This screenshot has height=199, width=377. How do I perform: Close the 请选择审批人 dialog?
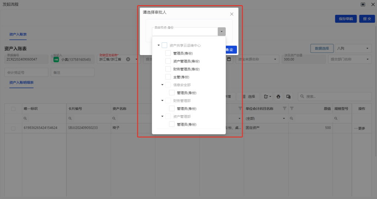click(x=232, y=14)
